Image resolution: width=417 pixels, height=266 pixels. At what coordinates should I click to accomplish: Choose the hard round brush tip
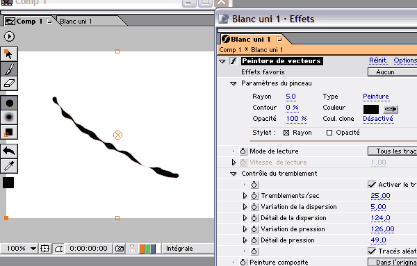tap(9, 103)
